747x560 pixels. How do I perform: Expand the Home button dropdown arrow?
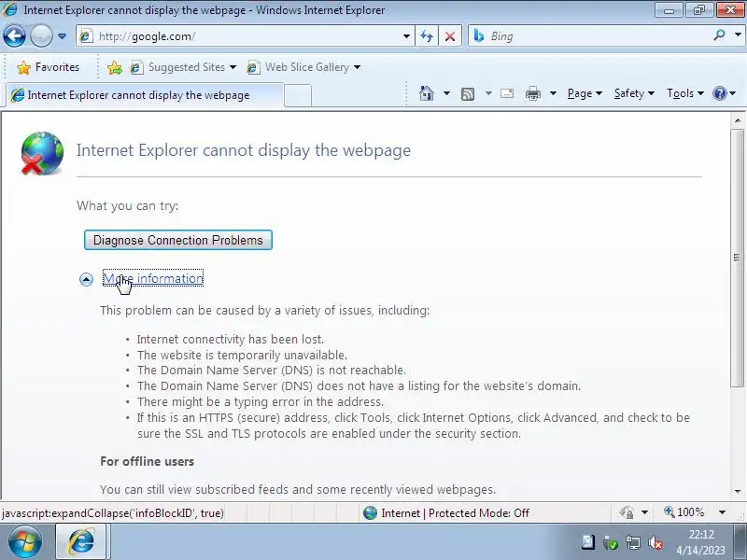click(x=446, y=93)
